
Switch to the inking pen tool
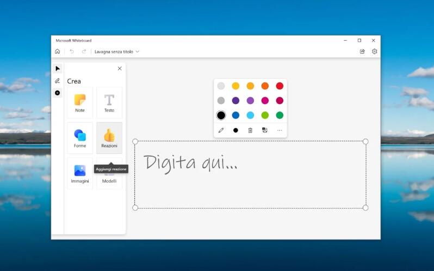coord(57,81)
